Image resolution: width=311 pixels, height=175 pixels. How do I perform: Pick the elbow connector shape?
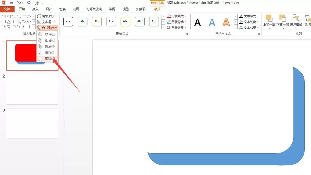coord(14,22)
